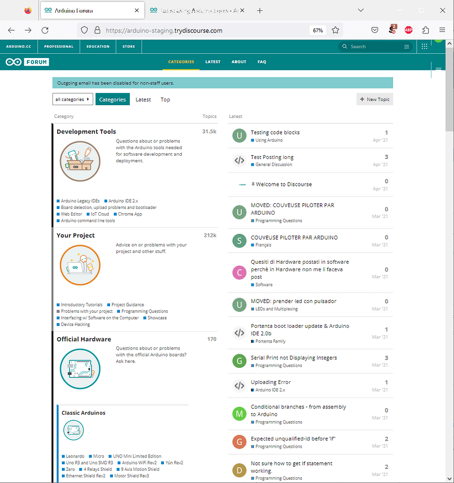Screen dimensions: 454x483
Task: Open the list all tabs chevron
Action: point(360,10)
